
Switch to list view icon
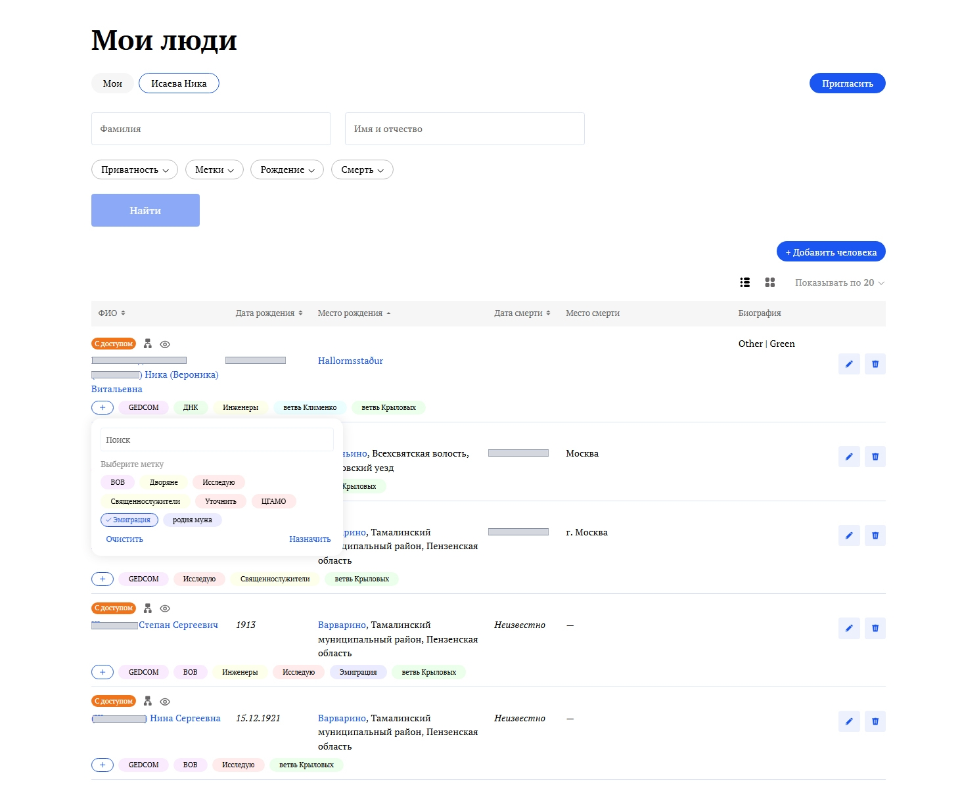tap(744, 282)
